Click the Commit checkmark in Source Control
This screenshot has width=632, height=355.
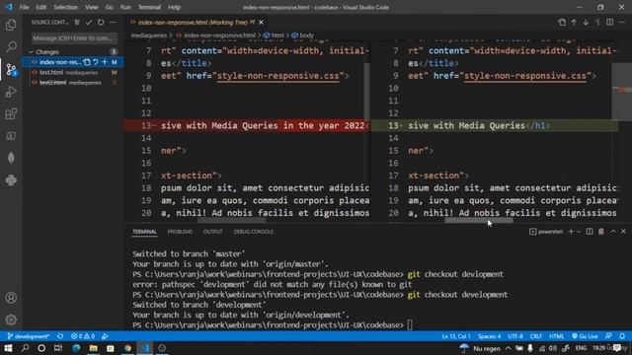coord(89,23)
